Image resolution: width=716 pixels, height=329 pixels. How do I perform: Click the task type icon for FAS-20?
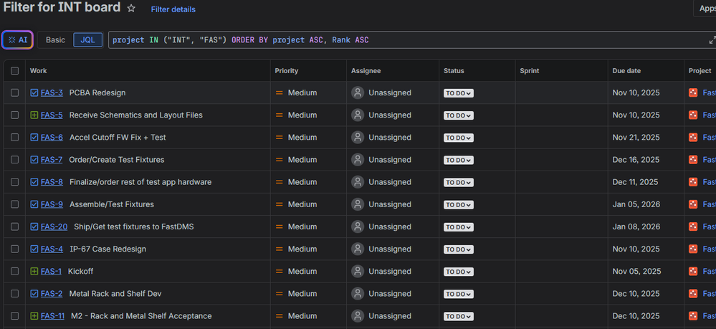coord(34,227)
